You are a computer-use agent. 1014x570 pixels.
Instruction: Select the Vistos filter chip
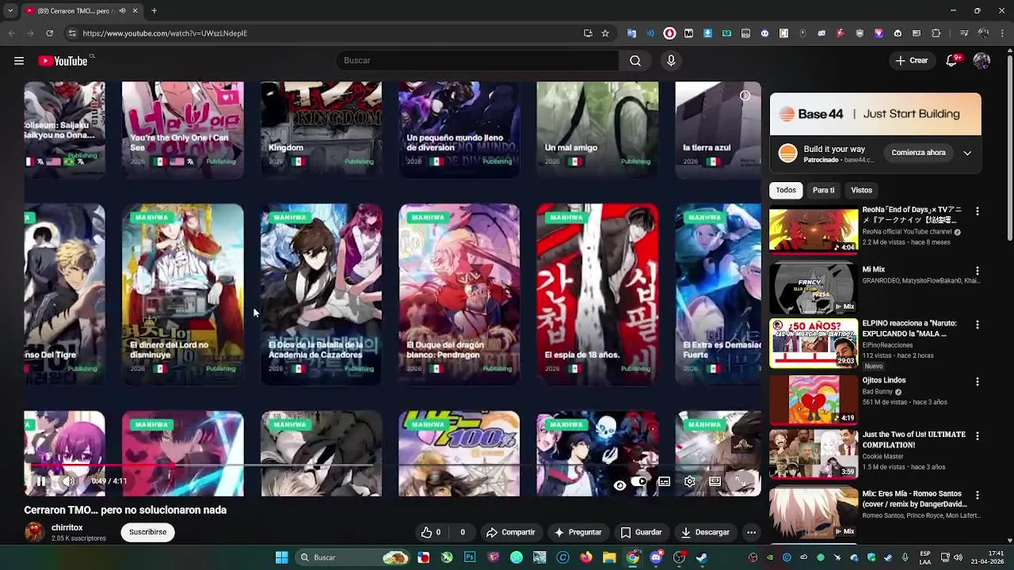[861, 190]
